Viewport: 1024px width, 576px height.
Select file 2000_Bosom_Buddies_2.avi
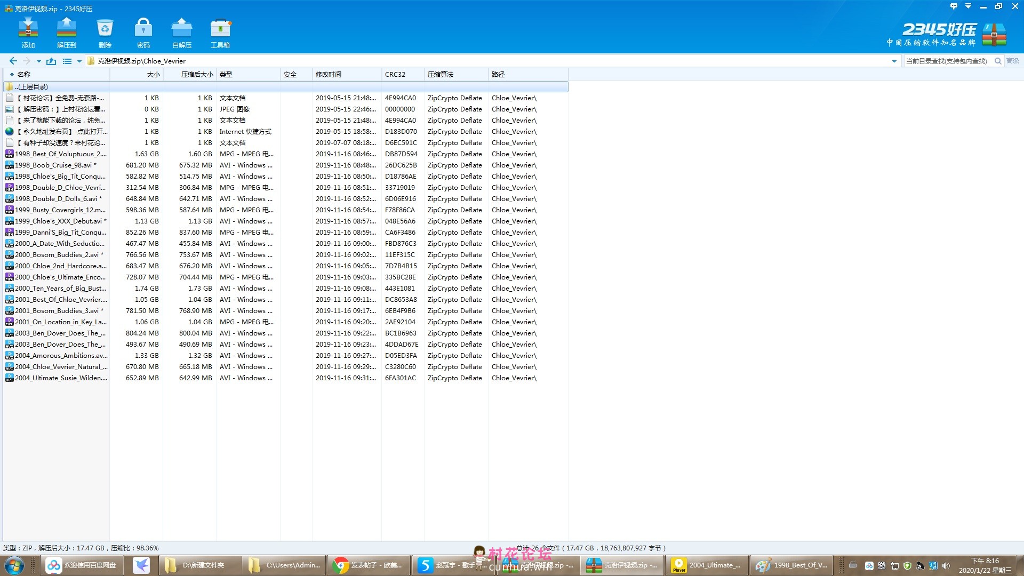click(286, 254)
